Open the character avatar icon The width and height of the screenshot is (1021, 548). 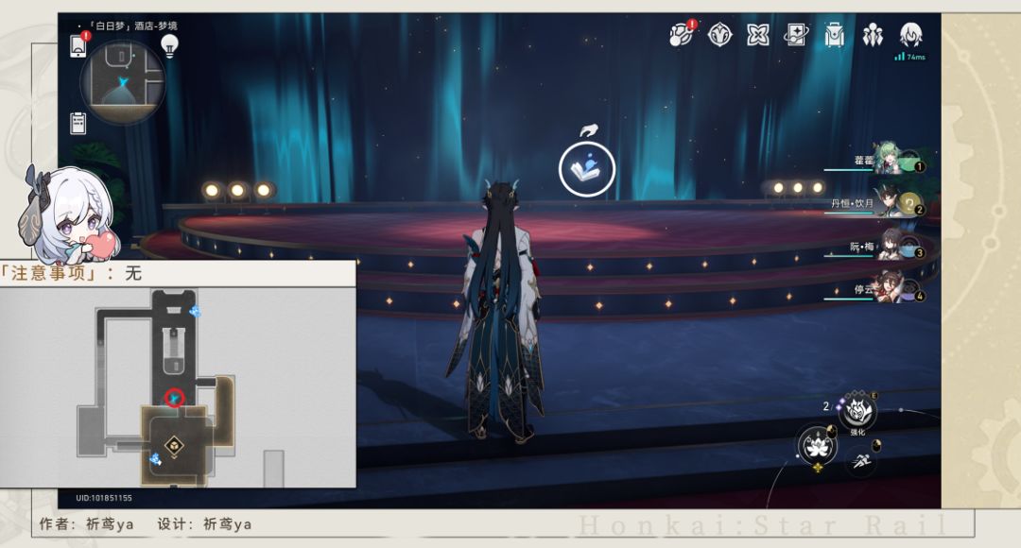[911, 35]
